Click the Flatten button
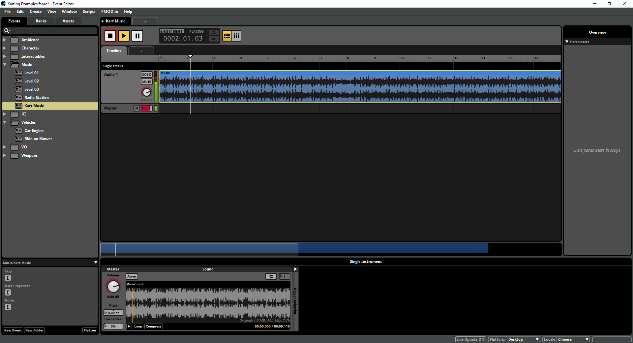The image size is (633, 343). (90, 330)
